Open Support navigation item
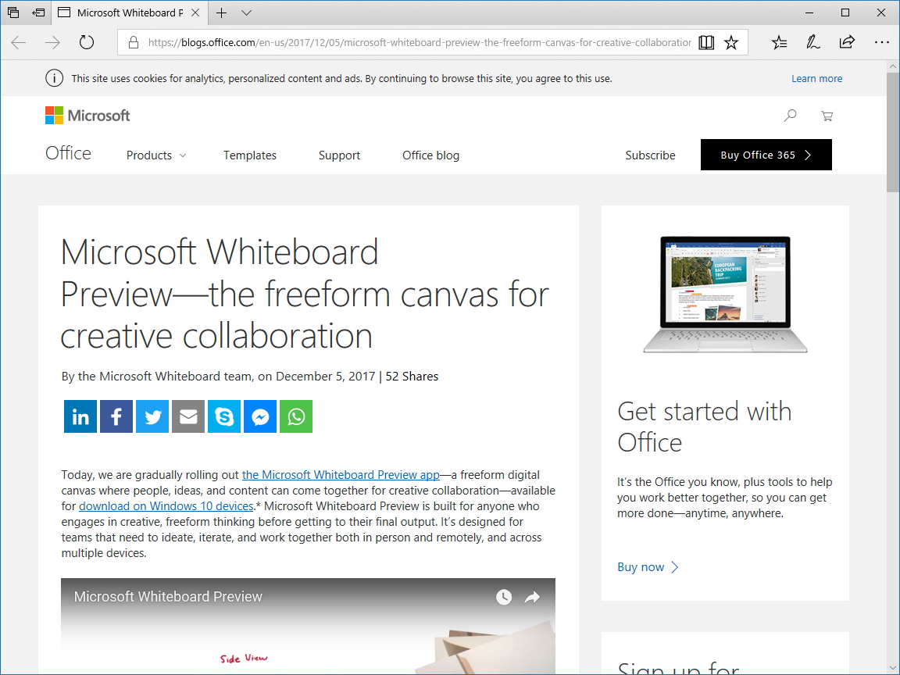The image size is (900, 675). tap(339, 155)
